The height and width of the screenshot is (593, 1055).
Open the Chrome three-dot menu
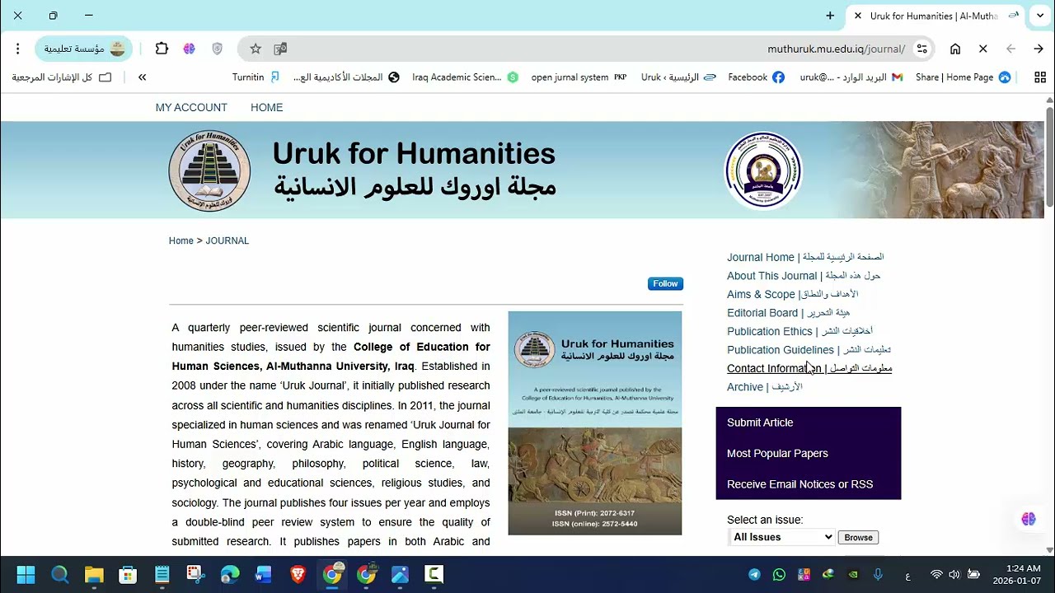(17, 49)
